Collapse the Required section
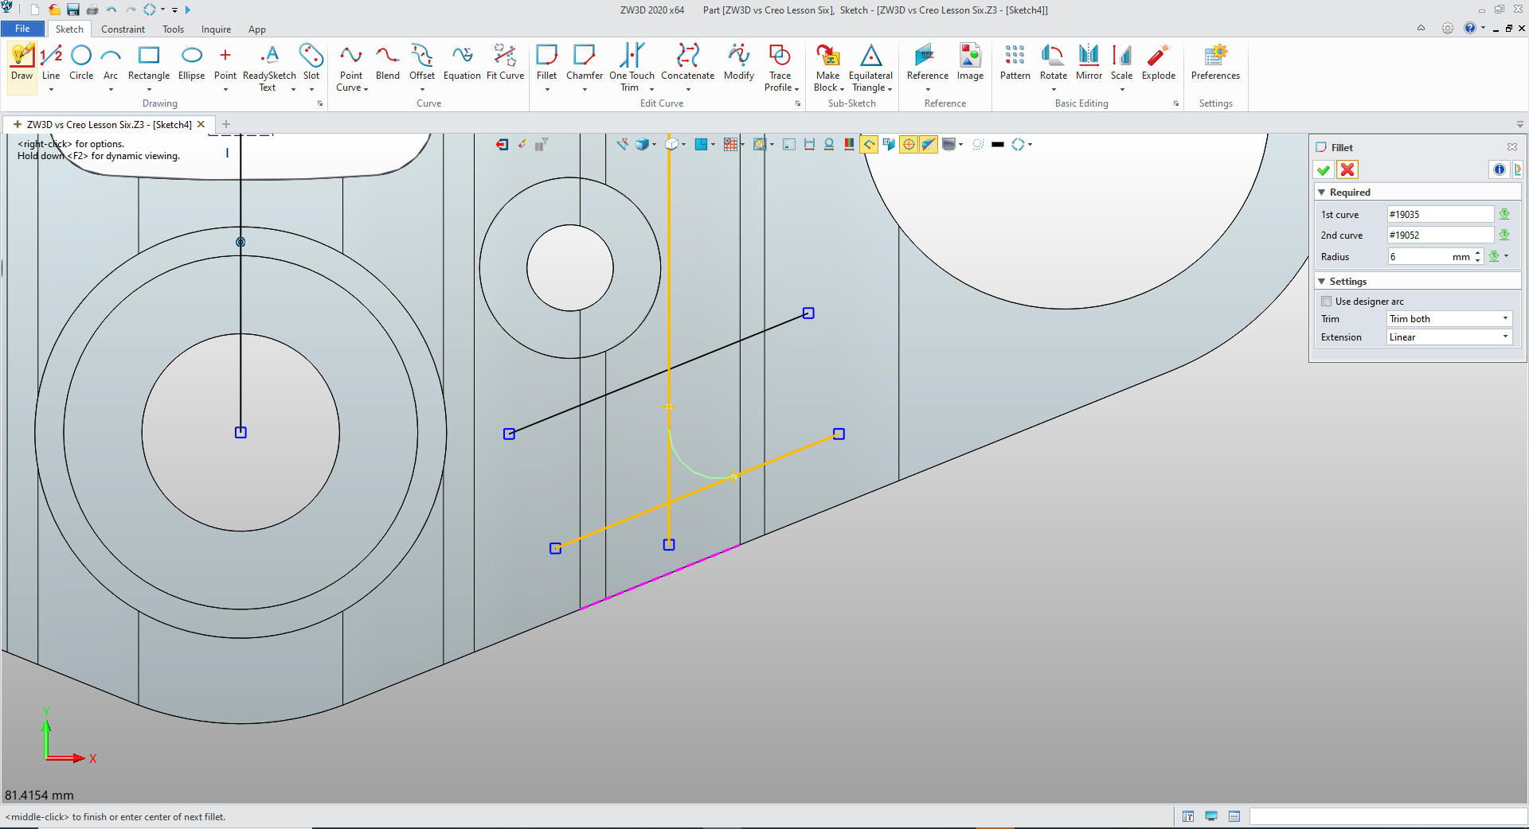 point(1322,193)
